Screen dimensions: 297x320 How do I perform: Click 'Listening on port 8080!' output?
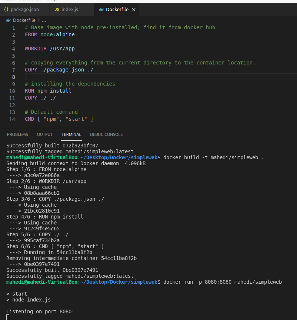click(x=40, y=311)
